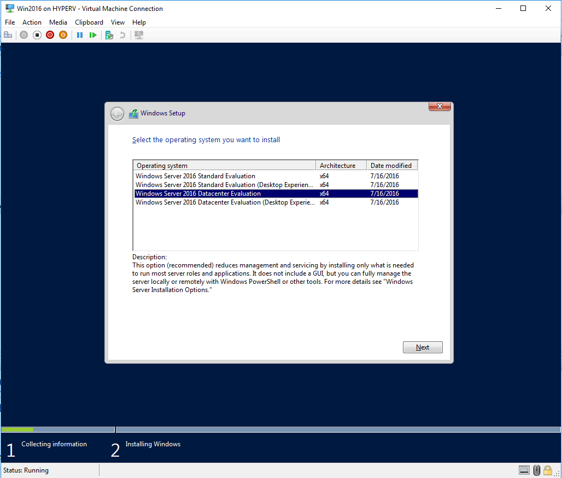Screen dimensions: 562x478
Task: Open the Help menu
Action: pyautogui.click(x=139, y=22)
